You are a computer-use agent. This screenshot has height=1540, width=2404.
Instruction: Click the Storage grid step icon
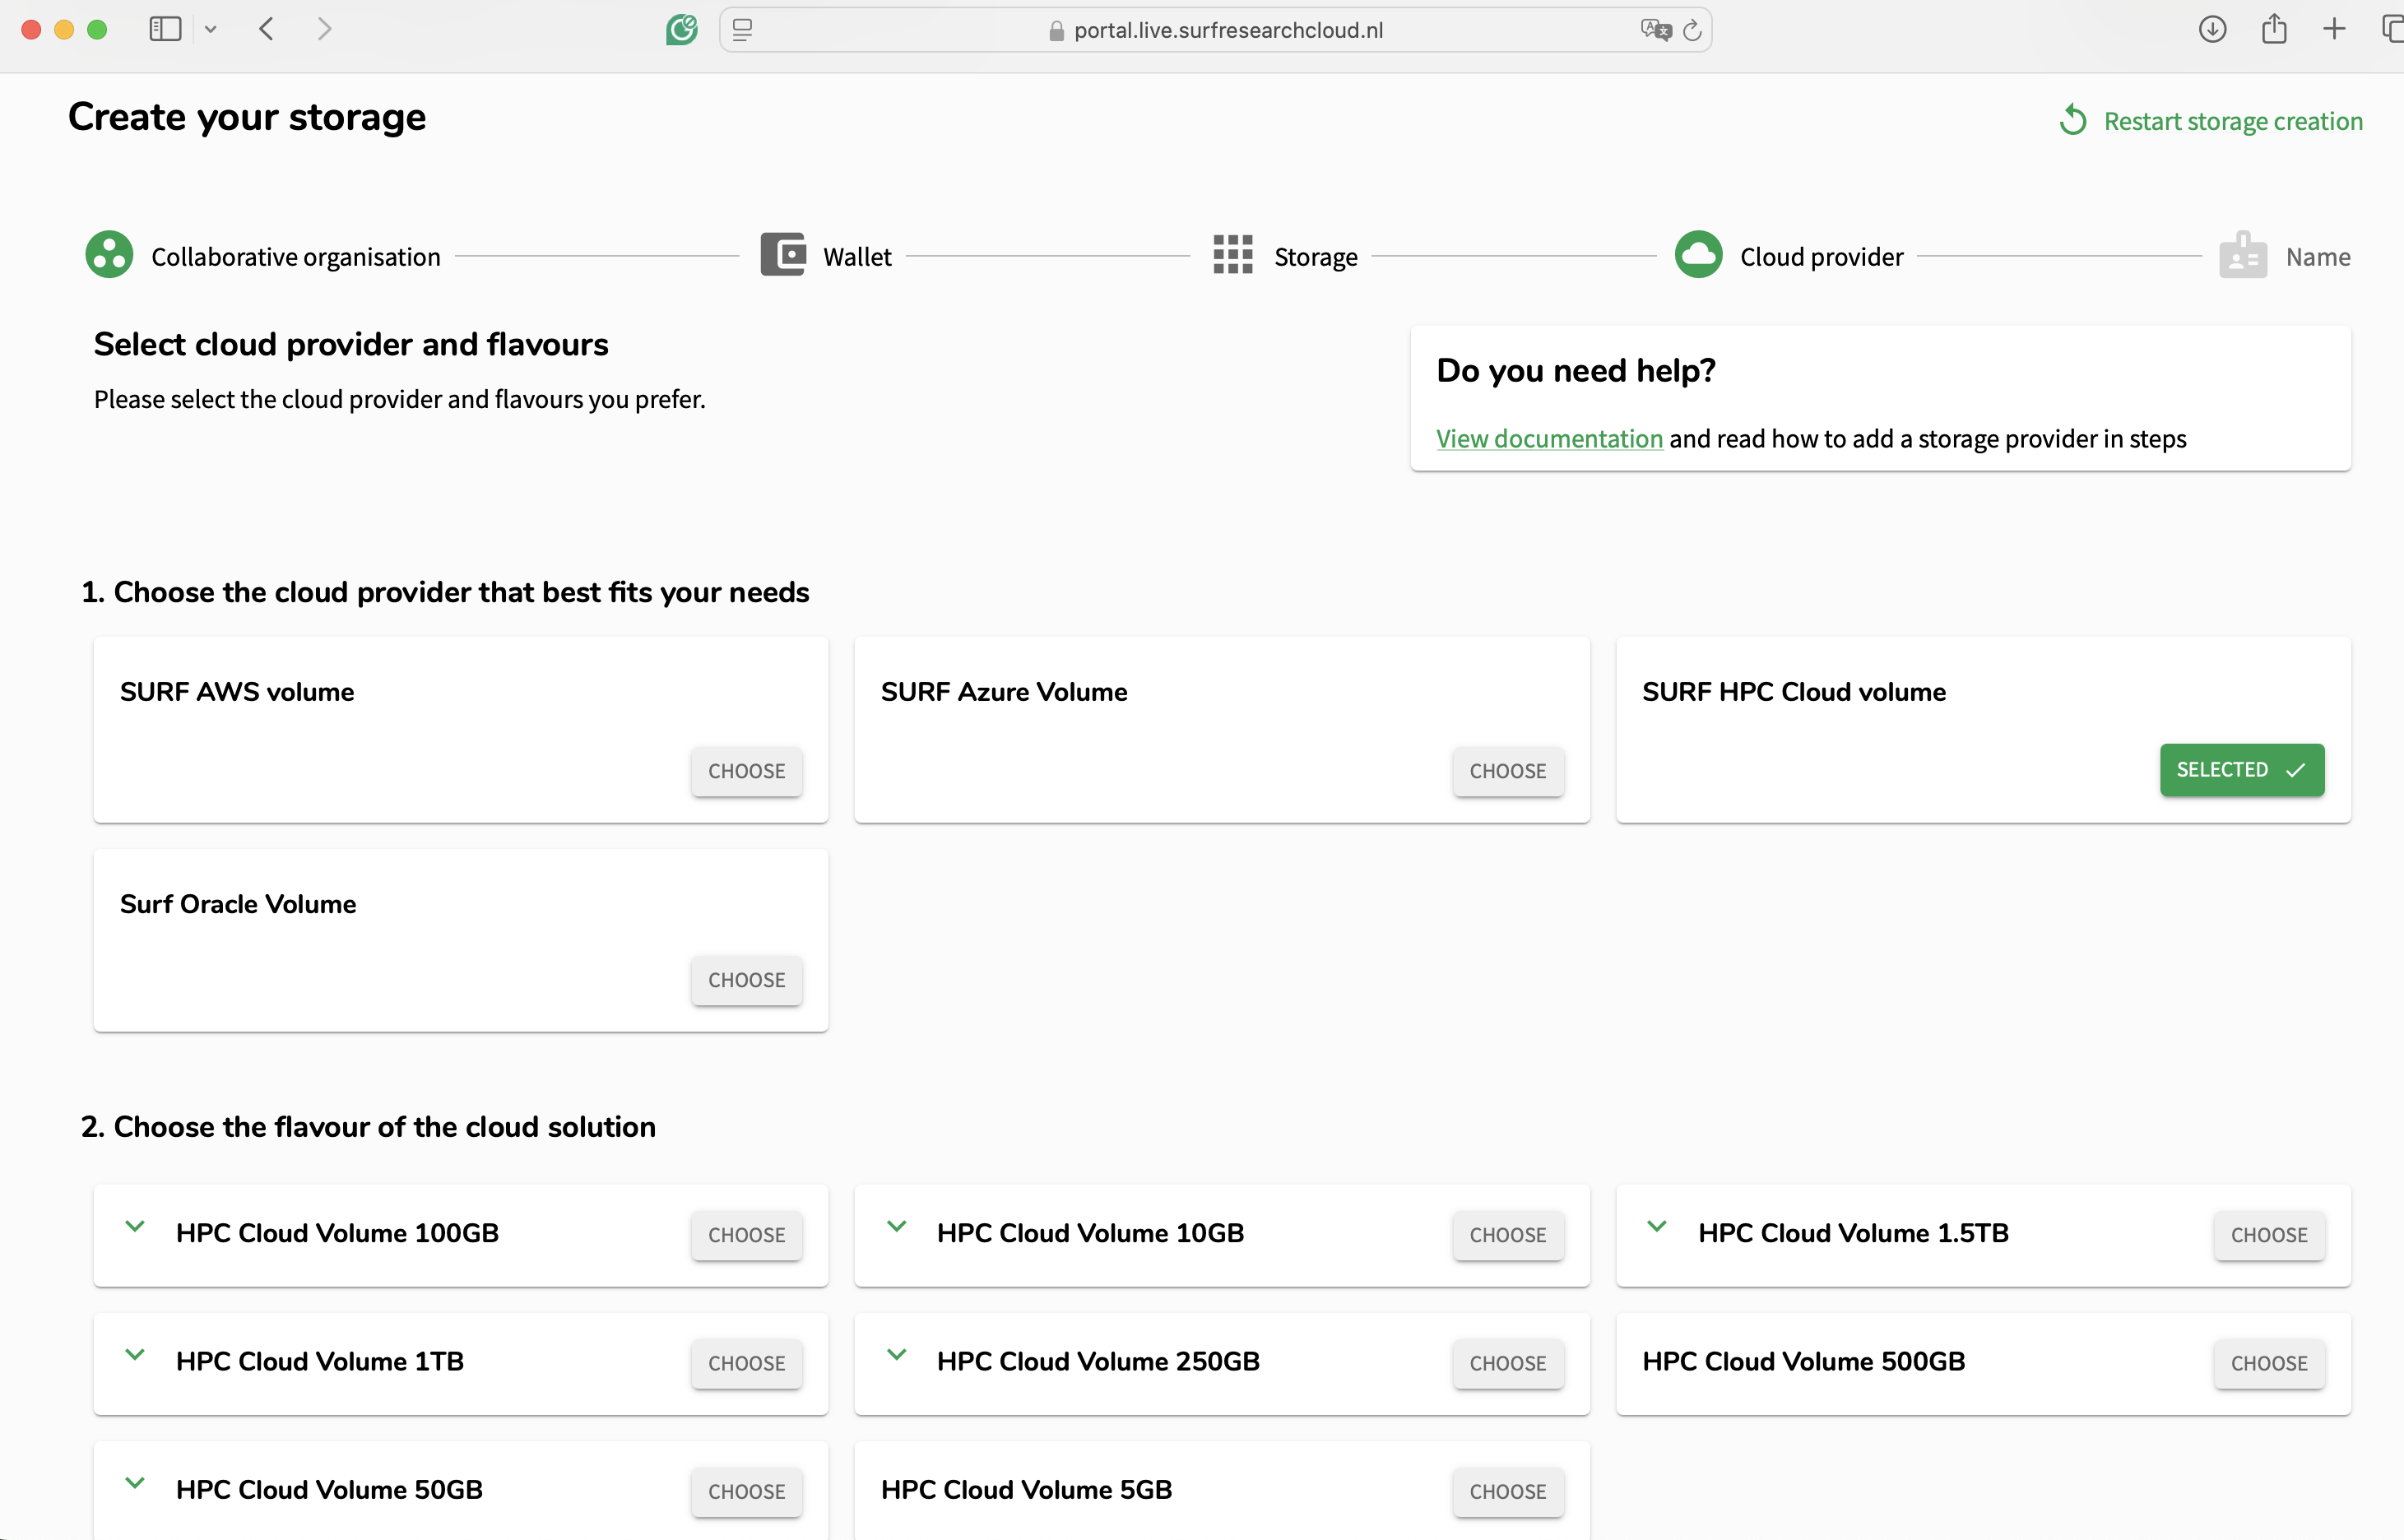[1233, 255]
